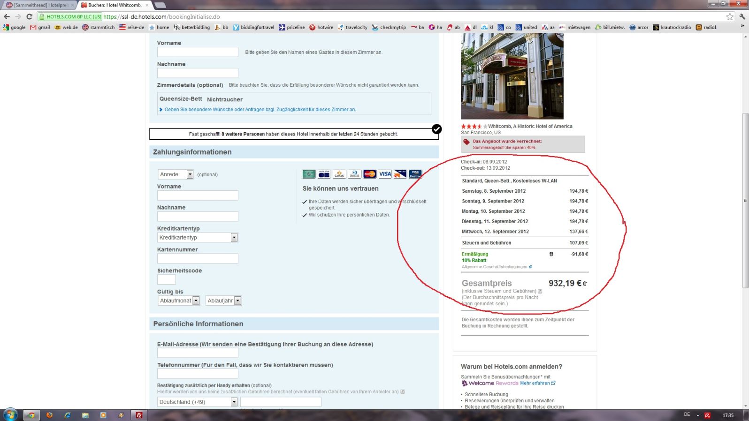Click the Welcome Rewards Mehr erfahren link
The height and width of the screenshot is (421, 749).
pyautogui.click(x=537, y=383)
